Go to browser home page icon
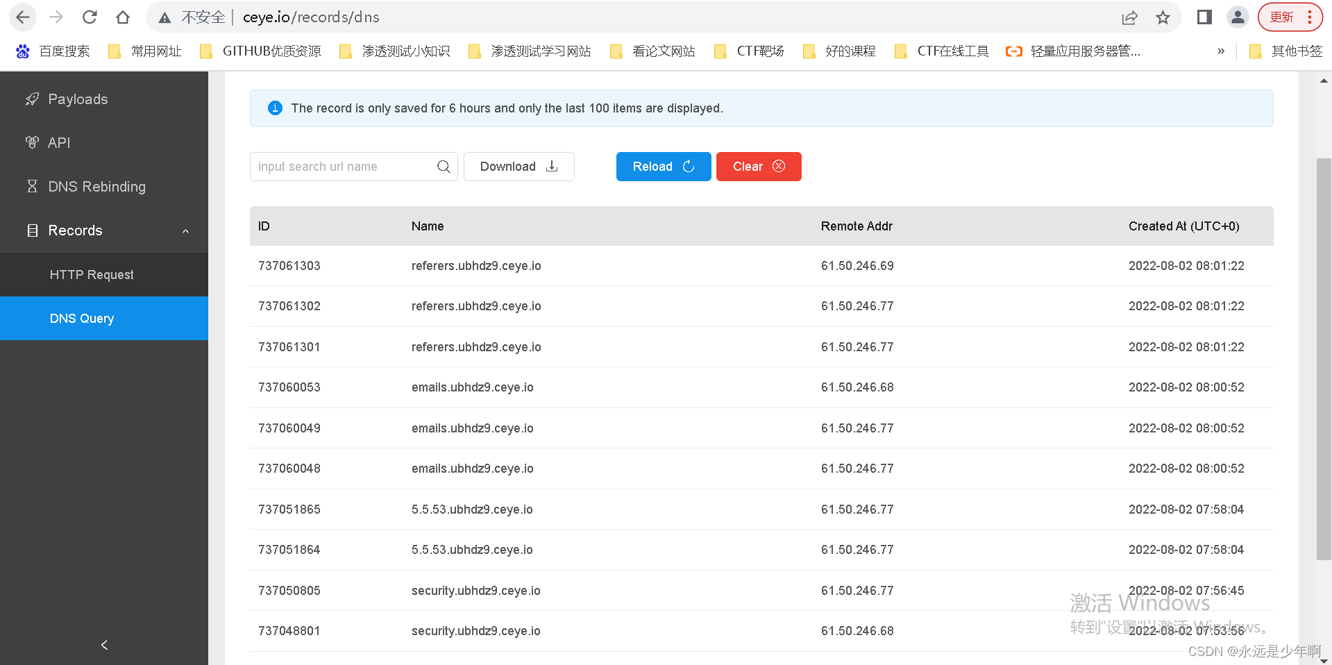The width and height of the screenshot is (1332, 665). pyautogui.click(x=123, y=17)
